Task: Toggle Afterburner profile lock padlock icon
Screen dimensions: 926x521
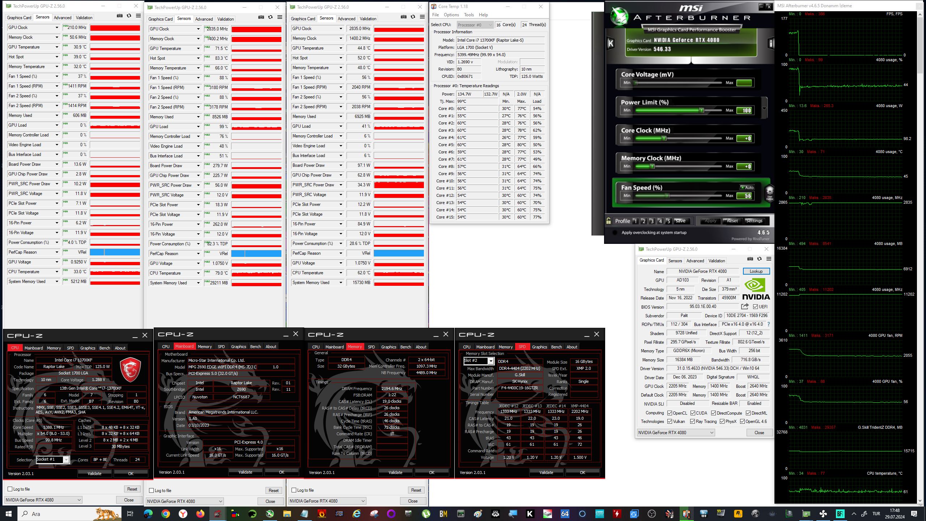Action: pos(609,221)
